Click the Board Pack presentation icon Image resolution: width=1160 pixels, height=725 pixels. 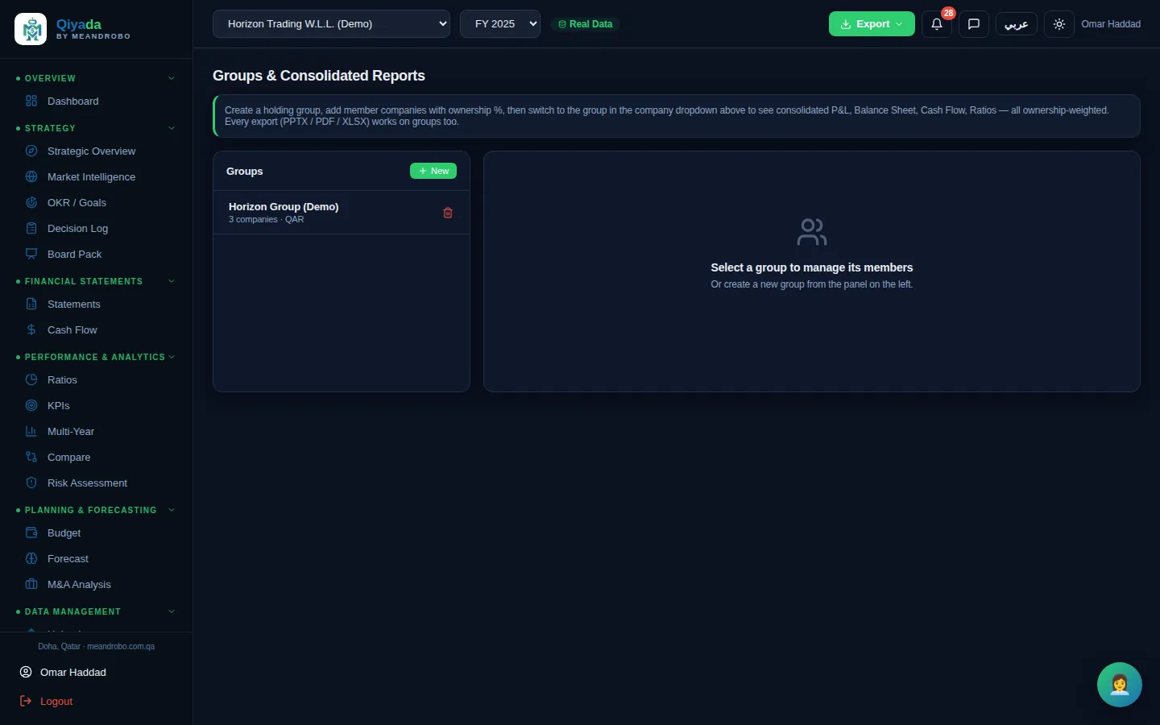[31, 255]
